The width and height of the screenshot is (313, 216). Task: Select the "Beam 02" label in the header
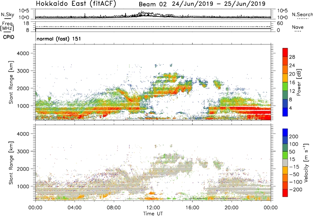[153, 4]
